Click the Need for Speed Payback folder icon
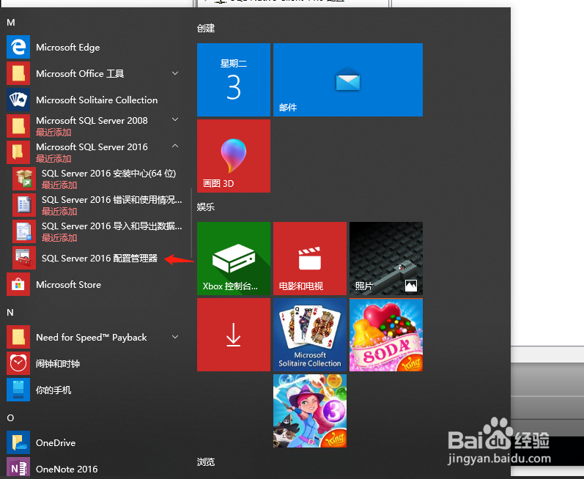The height and width of the screenshot is (479, 584). pyautogui.click(x=18, y=337)
